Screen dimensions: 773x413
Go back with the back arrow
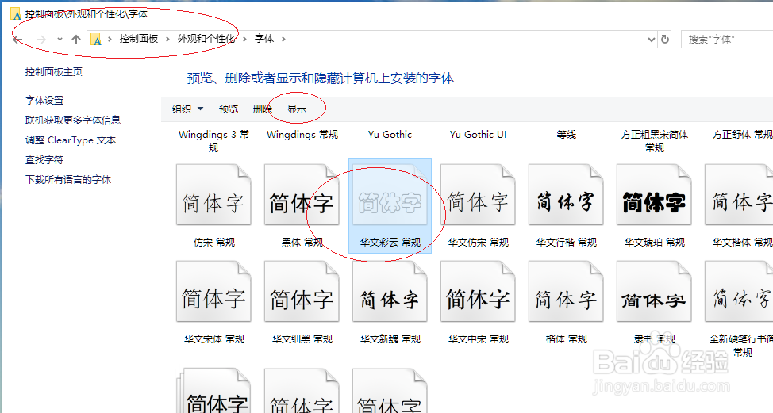[x=17, y=40]
